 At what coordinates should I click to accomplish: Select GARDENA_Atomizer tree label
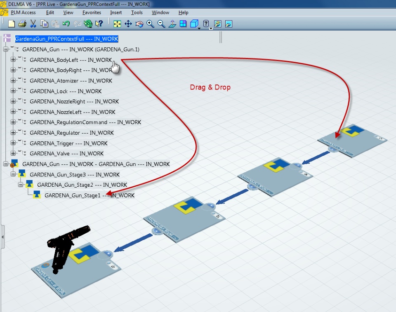point(71,81)
